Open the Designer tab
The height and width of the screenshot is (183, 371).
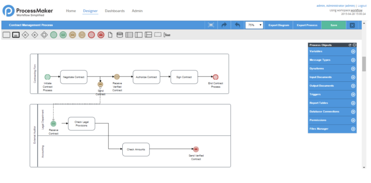tap(90, 11)
